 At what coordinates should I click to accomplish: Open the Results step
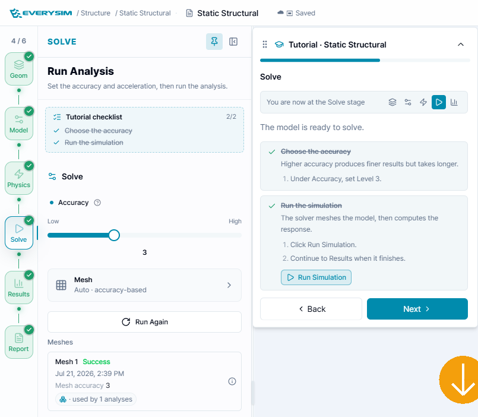point(19,288)
